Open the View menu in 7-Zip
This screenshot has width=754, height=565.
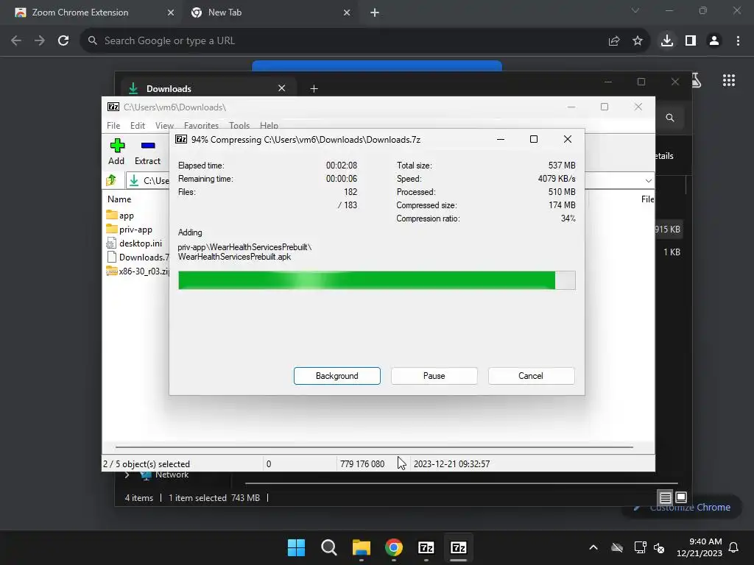(x=164, y=125)
